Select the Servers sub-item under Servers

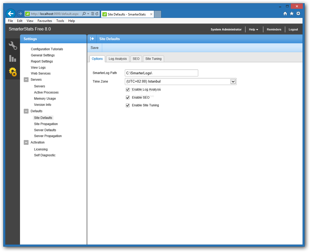click(39, 86)
